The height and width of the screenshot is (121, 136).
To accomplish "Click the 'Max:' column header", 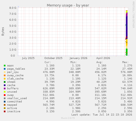I will pyautogui.click(x=125, y=62).
